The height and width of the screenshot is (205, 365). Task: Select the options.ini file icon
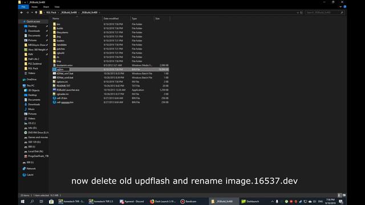click(x=54, y=82)
